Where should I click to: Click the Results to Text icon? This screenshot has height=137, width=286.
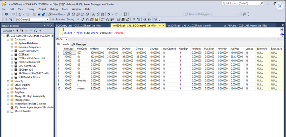(x=118, y=19)
